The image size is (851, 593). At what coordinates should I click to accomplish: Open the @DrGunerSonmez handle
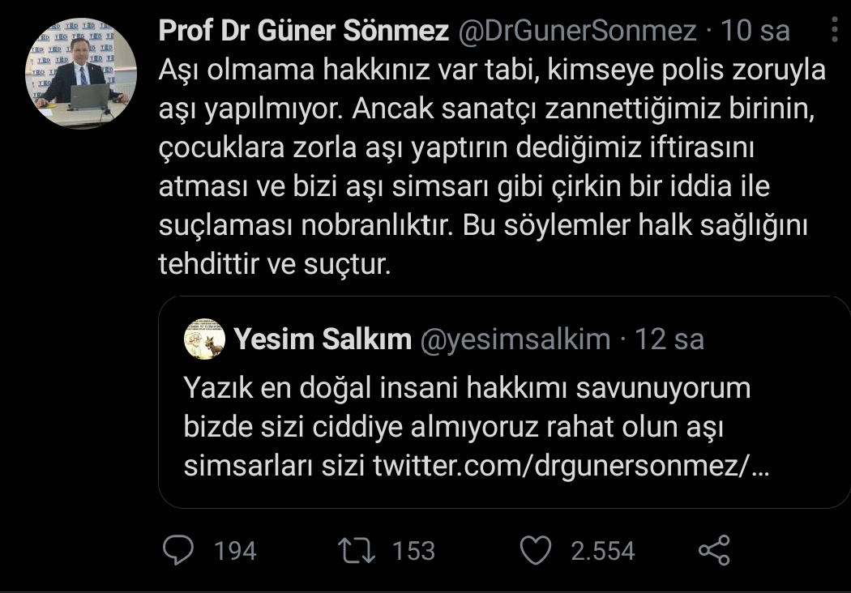[578, 31]
